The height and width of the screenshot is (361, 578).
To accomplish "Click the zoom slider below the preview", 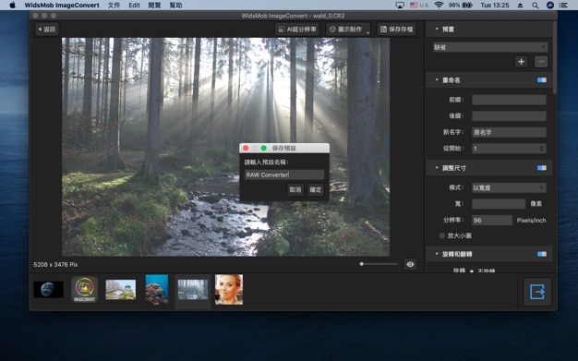I will click(x=379, y=264).
